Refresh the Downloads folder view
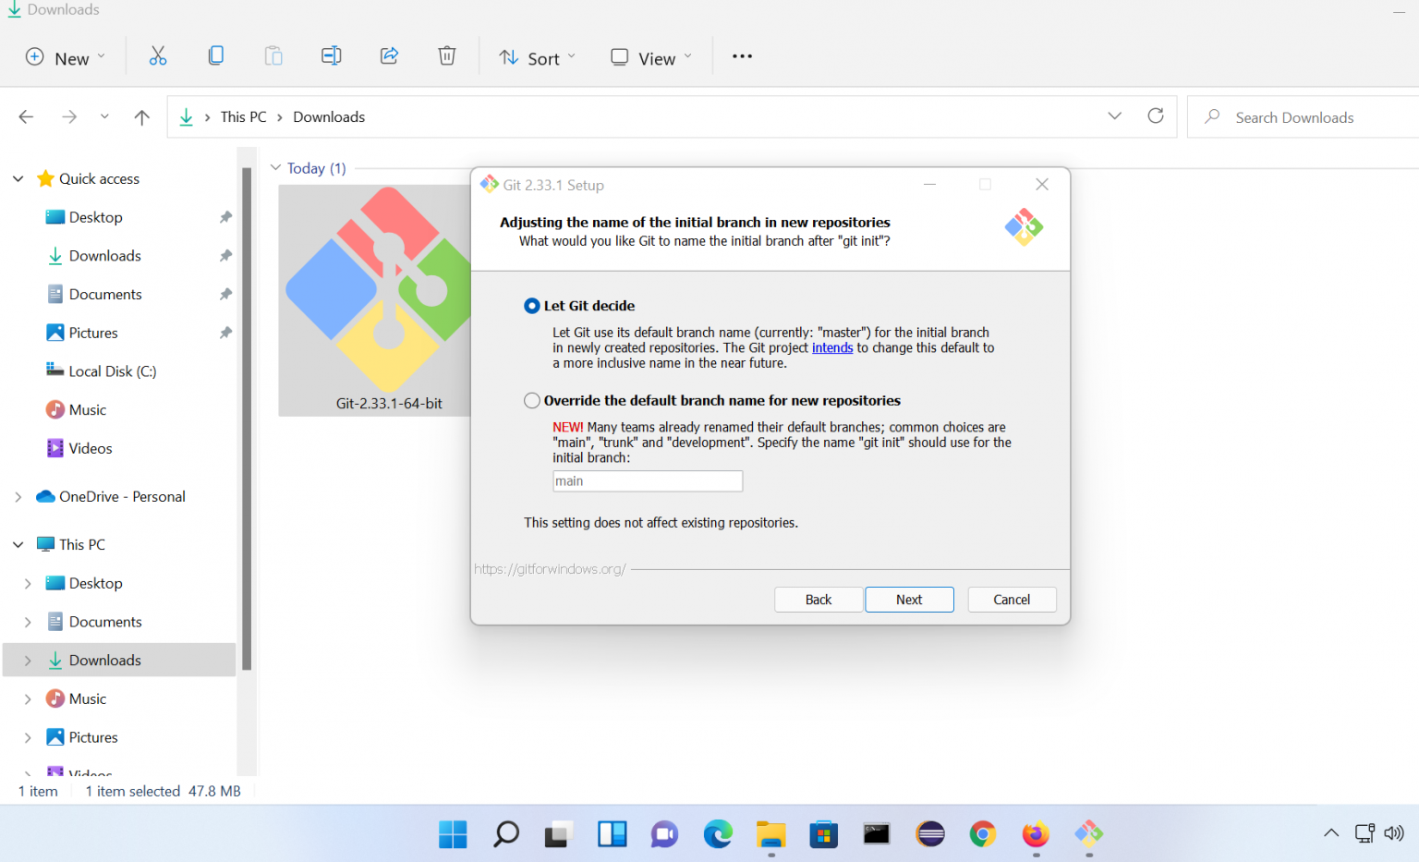The height and width of the screenshot is (862, 1419). pyautogui.click(x=1156, y=115)
